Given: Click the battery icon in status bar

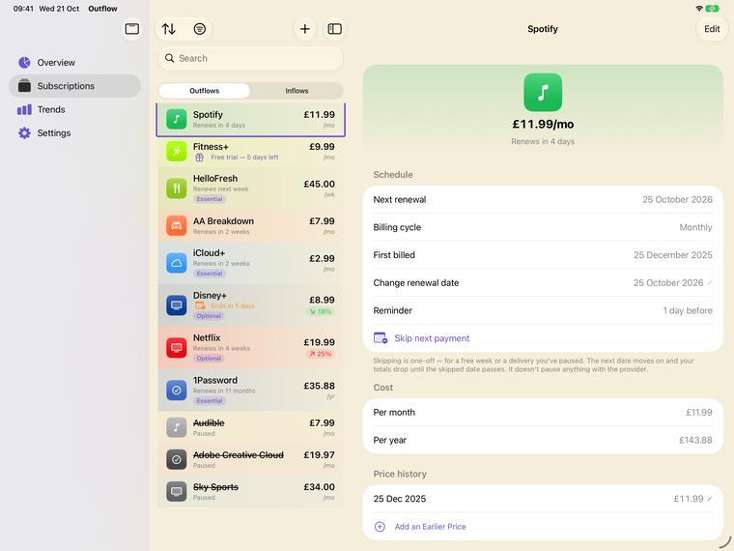Looking at the screenshot, I should click(x=713, y=9).
